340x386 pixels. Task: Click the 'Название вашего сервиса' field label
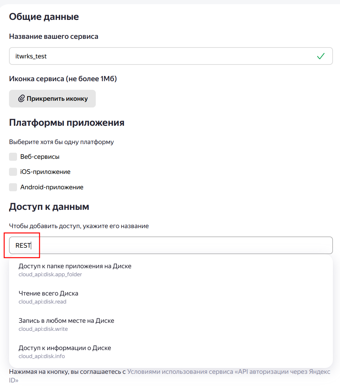pyautogui.click(x=54, y=37)
